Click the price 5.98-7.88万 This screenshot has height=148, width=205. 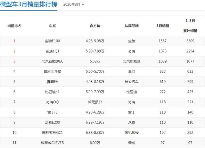pyautogui.click(x=95, y=51)
